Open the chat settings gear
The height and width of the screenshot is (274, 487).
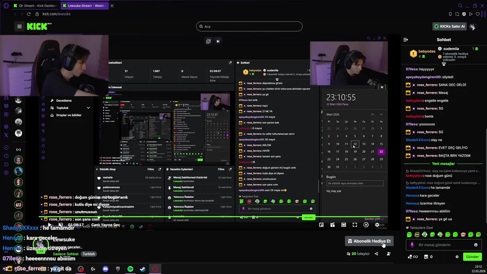coord(457,257)
